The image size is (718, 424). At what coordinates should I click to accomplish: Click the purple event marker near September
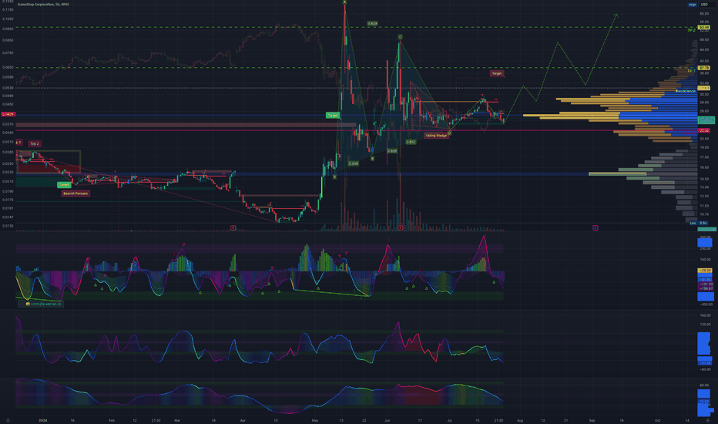coord(596,228)
